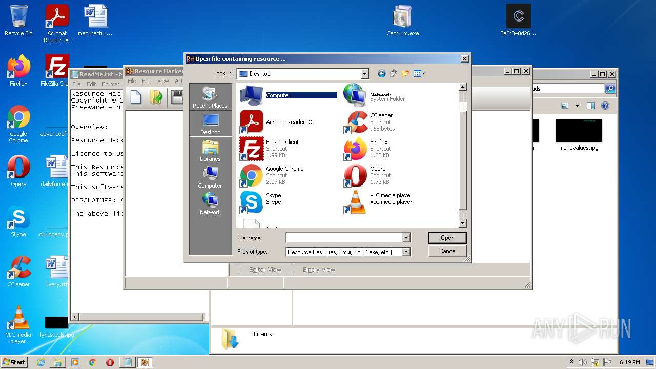Open File menu in ReadMe Notepad window
The width and height of the screenshot is (656, 369).
coord(76,84)
